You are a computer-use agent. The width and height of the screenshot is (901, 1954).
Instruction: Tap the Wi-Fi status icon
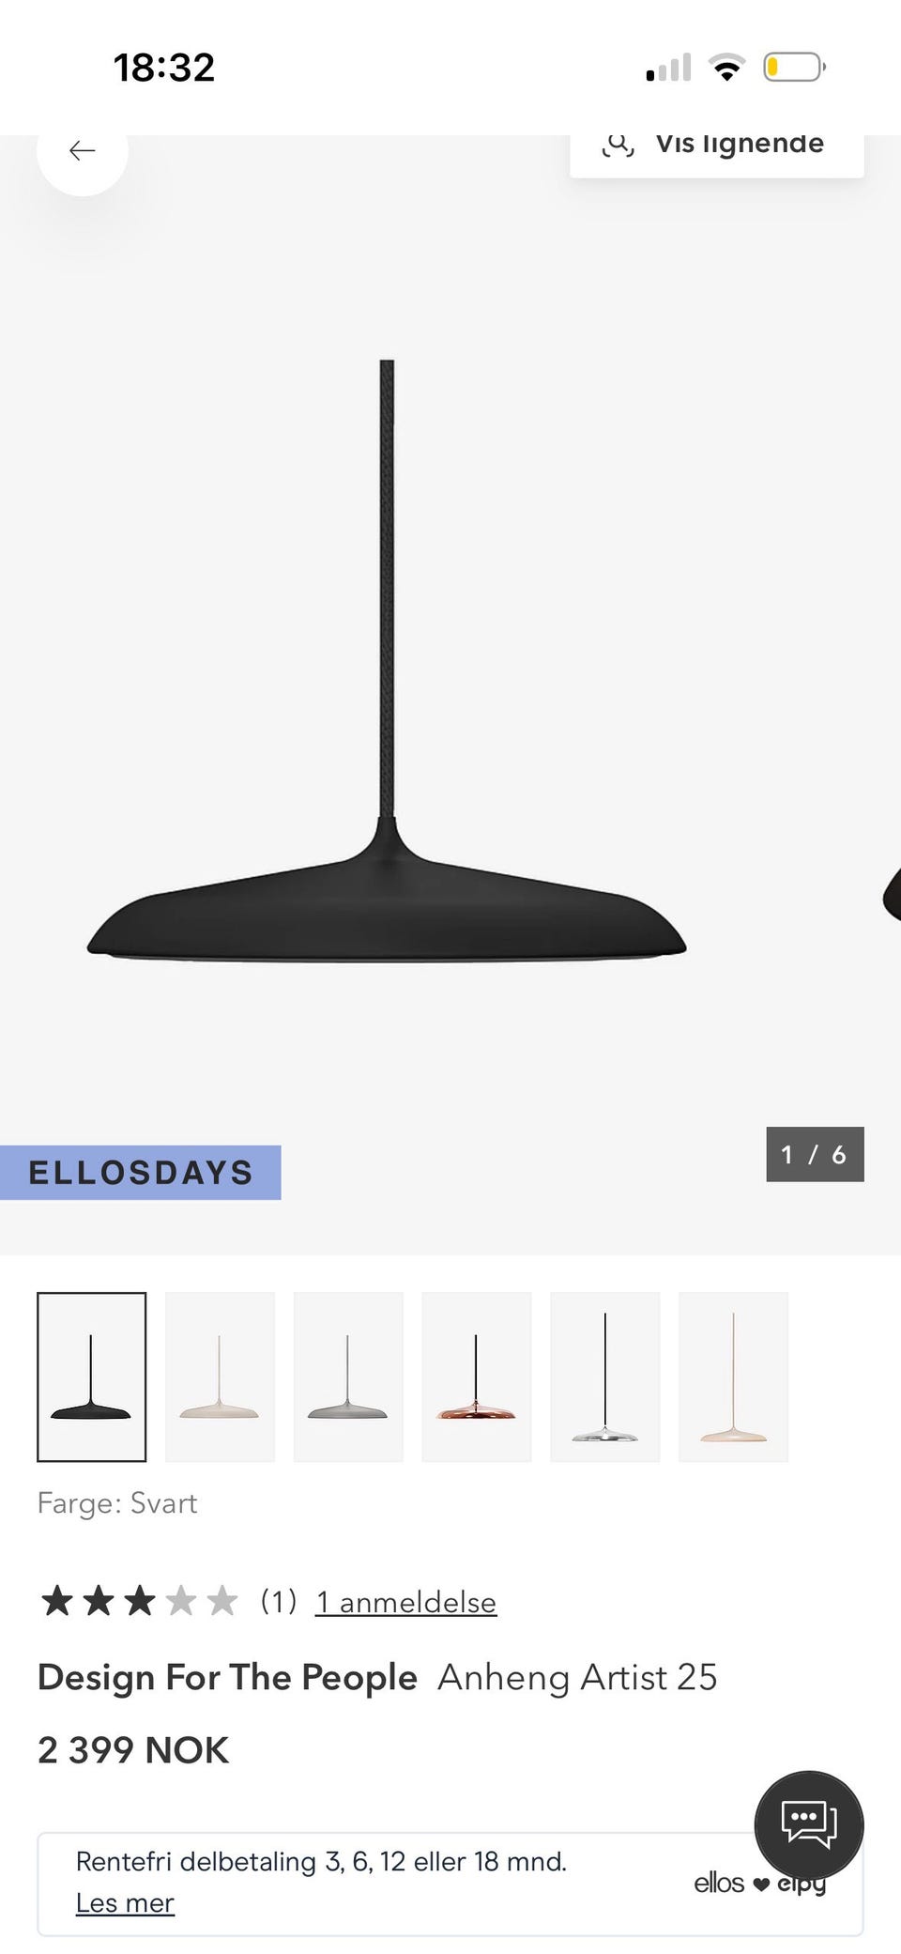726,68
